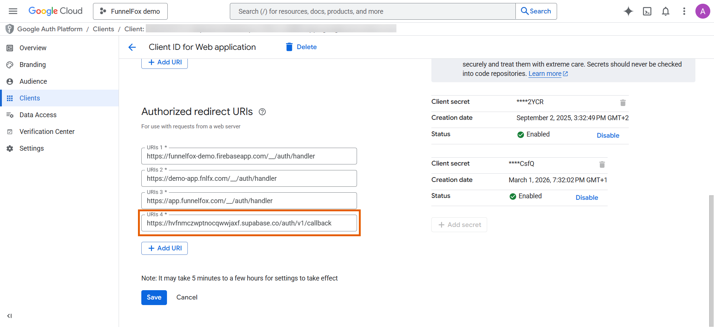Delete the ****CsfQ client secret
Screen dimensions: 714x327
[x=602, y=164]
